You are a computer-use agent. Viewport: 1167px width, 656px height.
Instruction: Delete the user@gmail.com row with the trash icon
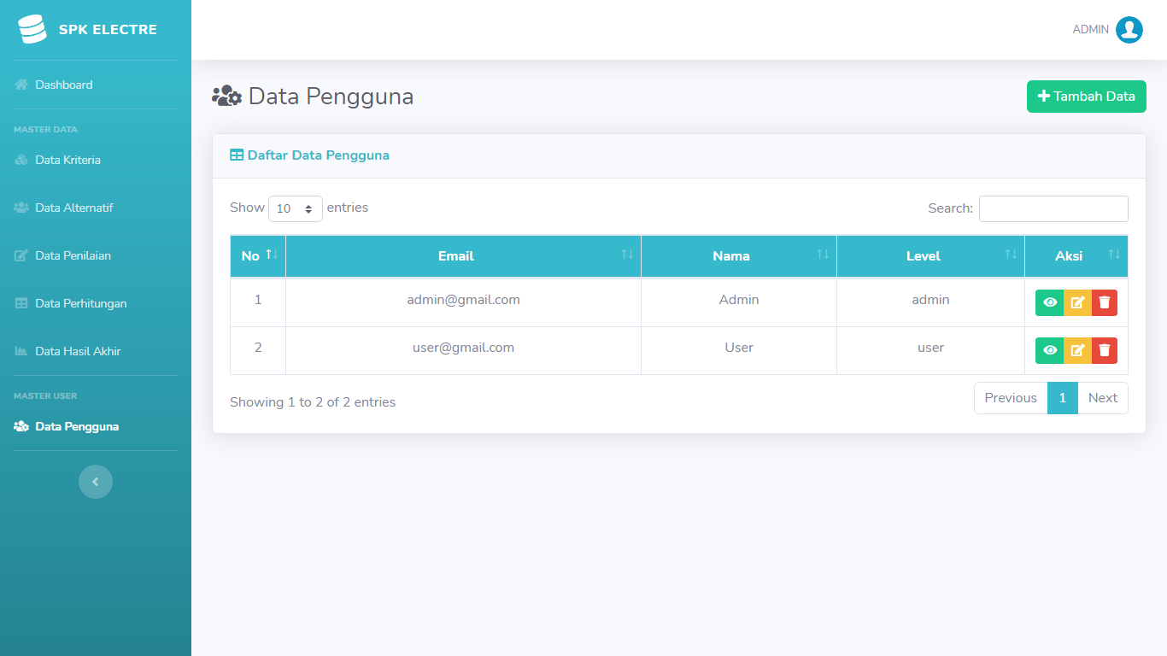click(1105, 350)
